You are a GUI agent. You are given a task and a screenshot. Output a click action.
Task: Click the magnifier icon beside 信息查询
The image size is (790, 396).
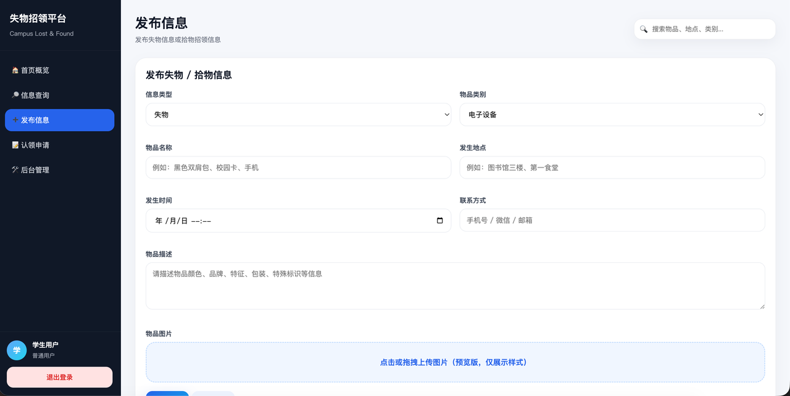(x=15, y=95)
